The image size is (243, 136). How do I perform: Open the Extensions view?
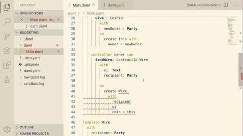7,65
